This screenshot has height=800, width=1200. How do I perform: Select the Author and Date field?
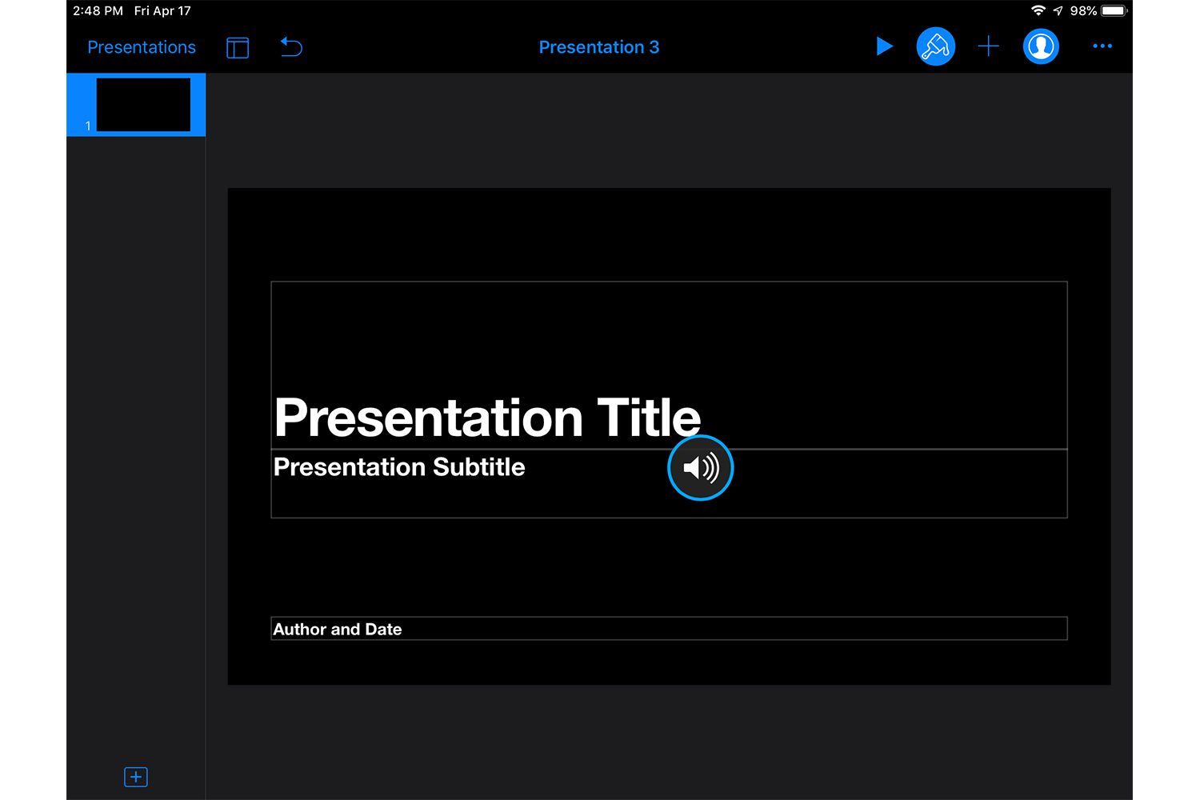click(338, 630)
